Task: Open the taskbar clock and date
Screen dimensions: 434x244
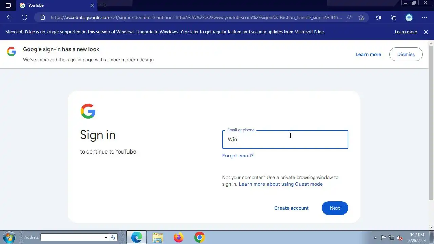Action: (417, 237)
